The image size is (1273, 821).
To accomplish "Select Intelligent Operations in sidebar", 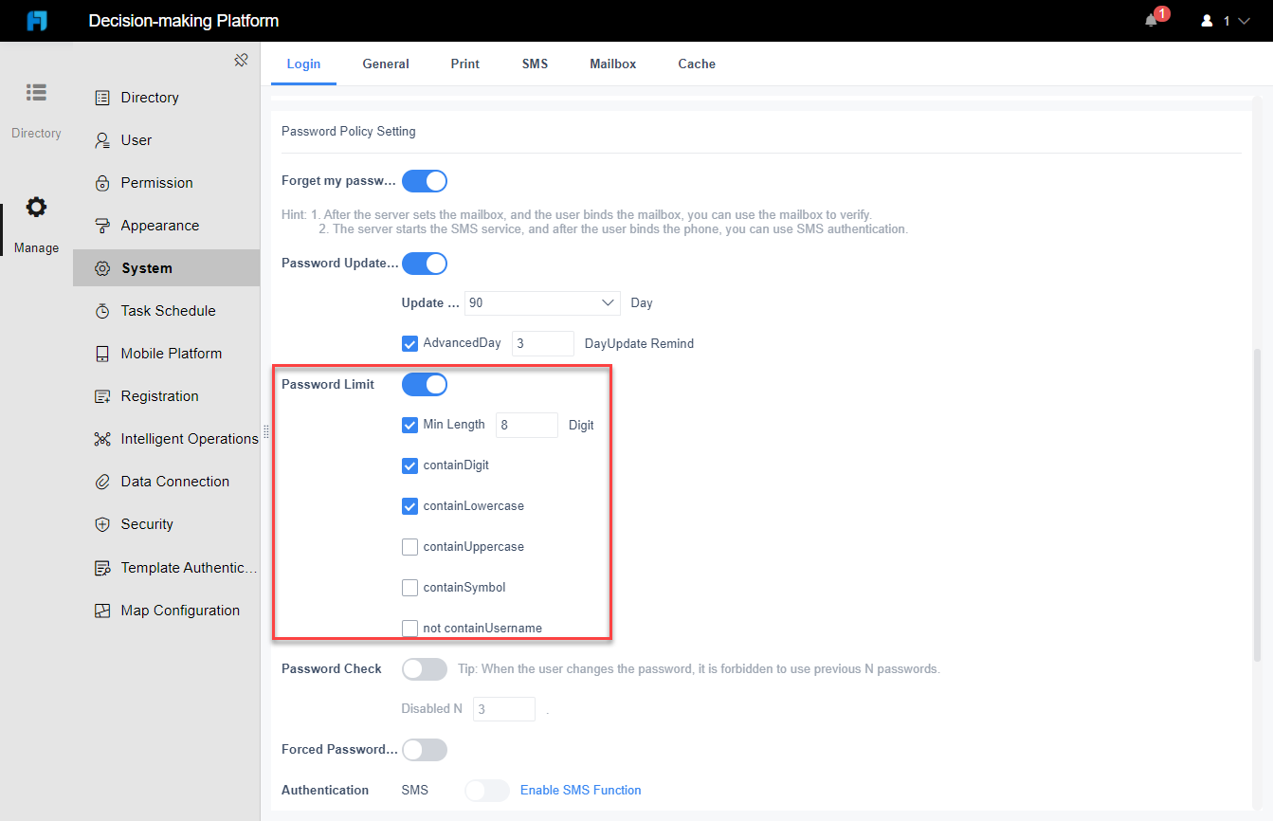I will [x=189, y=438].
